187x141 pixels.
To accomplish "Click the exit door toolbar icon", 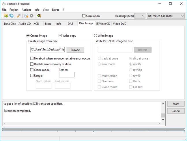I will (x=39, y=16).
